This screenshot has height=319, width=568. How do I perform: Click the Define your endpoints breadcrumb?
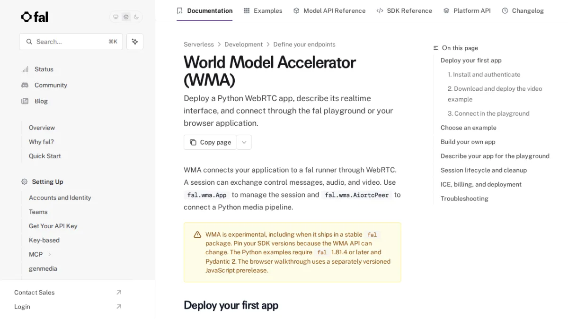[304, 44]
